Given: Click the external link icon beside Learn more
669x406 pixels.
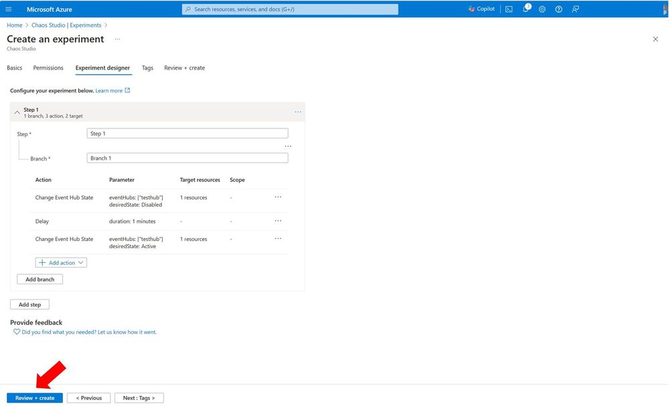Looking at the screenshot, I should (127, 90).
